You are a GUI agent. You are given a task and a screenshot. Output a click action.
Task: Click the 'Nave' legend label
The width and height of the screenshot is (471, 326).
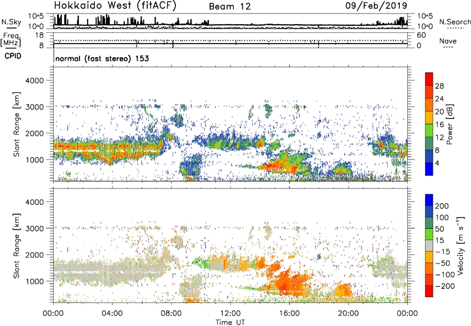[448, 41]
